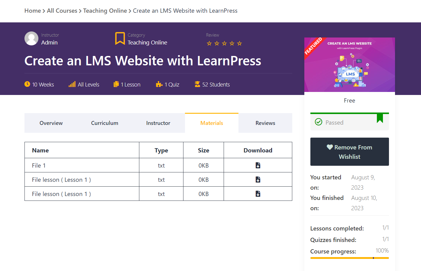The image size is (421, 271).
Task: Click the third review star
Action: pos(224,43)
